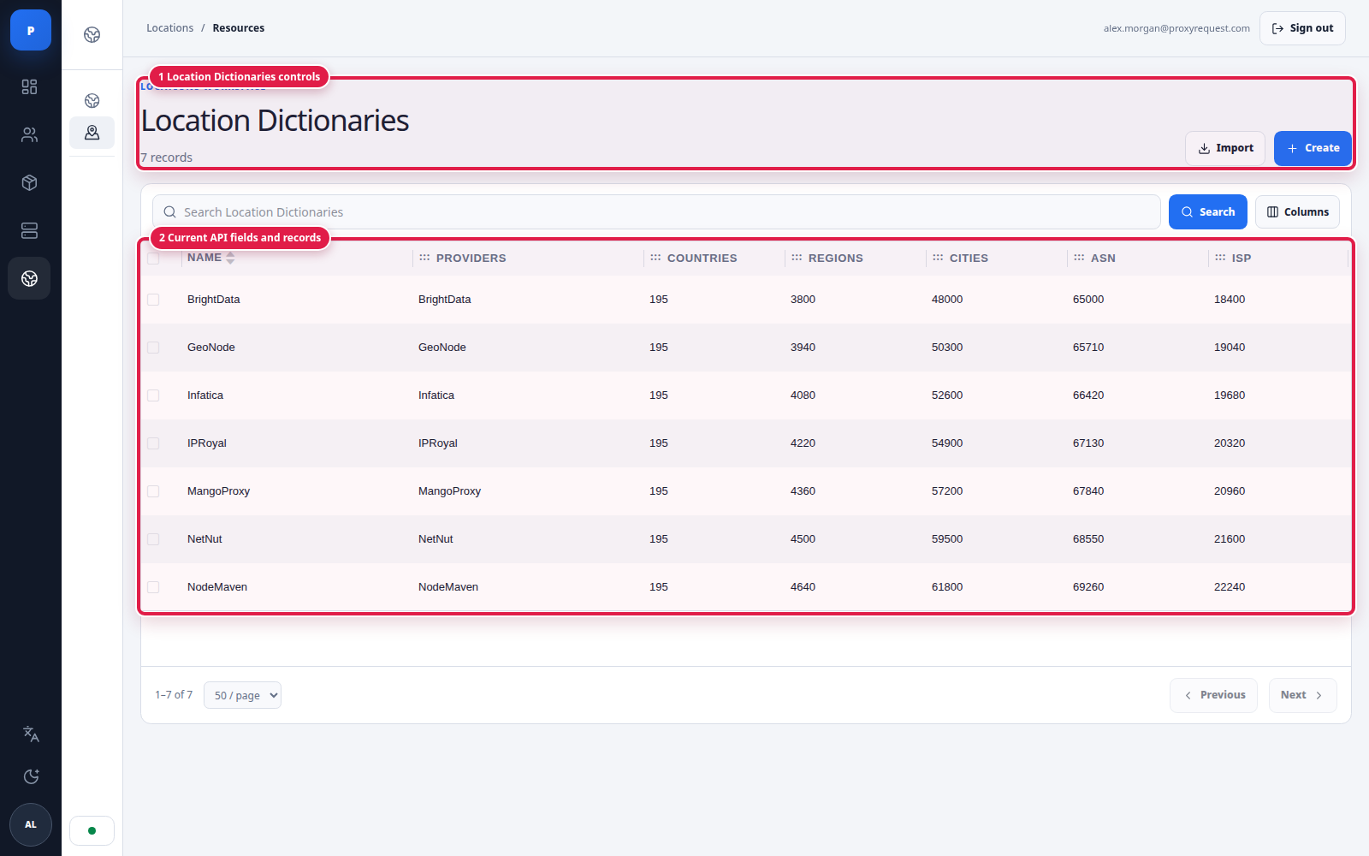Open the AL user avatar menu
Viewport: 1369px width, 856px height.
coord(31,824)
